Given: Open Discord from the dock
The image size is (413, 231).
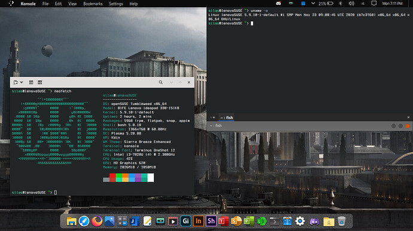Looking at the screenshot, I should 314,221.
